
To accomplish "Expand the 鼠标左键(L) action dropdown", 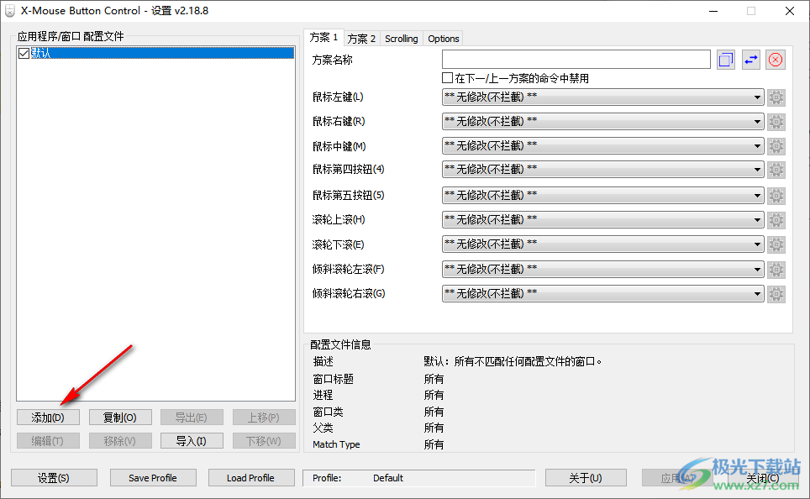I will 602,97.
